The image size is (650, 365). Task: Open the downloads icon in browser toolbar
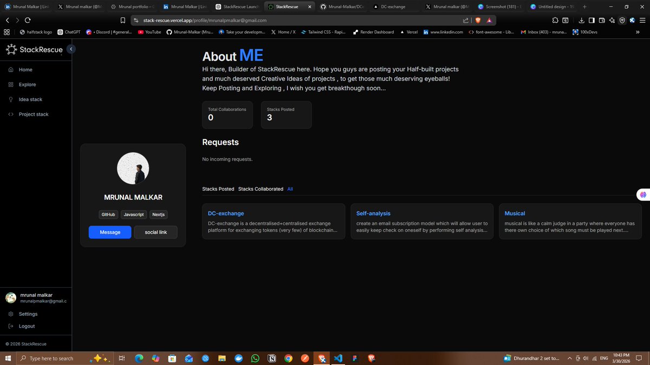(581, 20)
